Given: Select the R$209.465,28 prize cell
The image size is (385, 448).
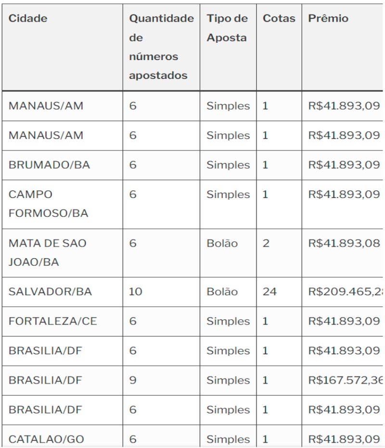Looking at the screenshot, I should coord(345,292).
